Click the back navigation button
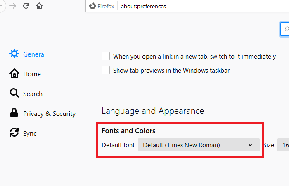Viewport: 289px width, 186px height. click(2, 6)
